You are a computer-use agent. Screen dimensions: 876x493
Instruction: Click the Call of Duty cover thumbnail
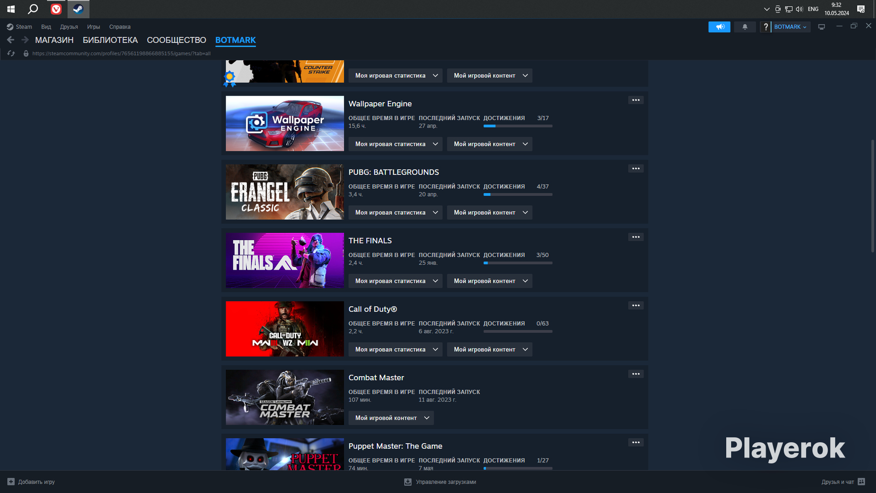tap(285, 329)
